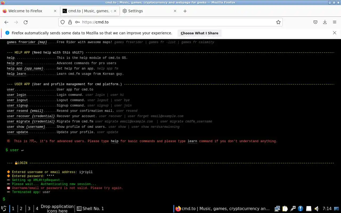Screen dimensions: 341x213
Task: Click the 'user migrate {credential}' command link
Action: (31, 121)
